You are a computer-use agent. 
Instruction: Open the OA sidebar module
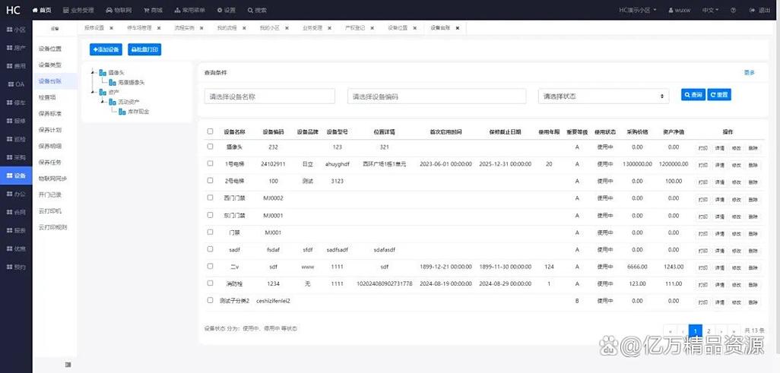pos(16,84)
